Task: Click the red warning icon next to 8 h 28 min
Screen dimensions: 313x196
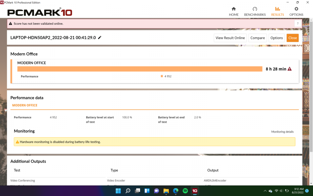Action: 290,69
